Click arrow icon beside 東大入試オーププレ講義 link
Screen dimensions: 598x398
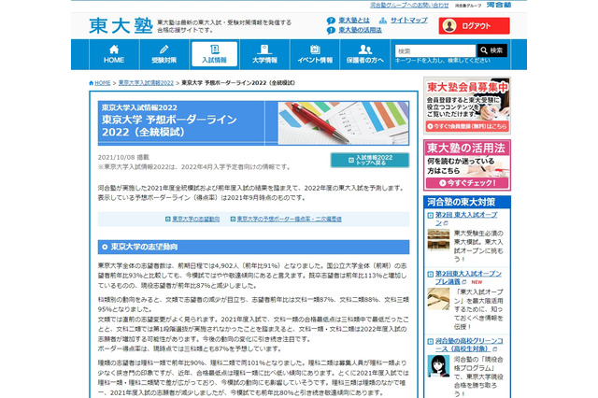pos(431,274)
